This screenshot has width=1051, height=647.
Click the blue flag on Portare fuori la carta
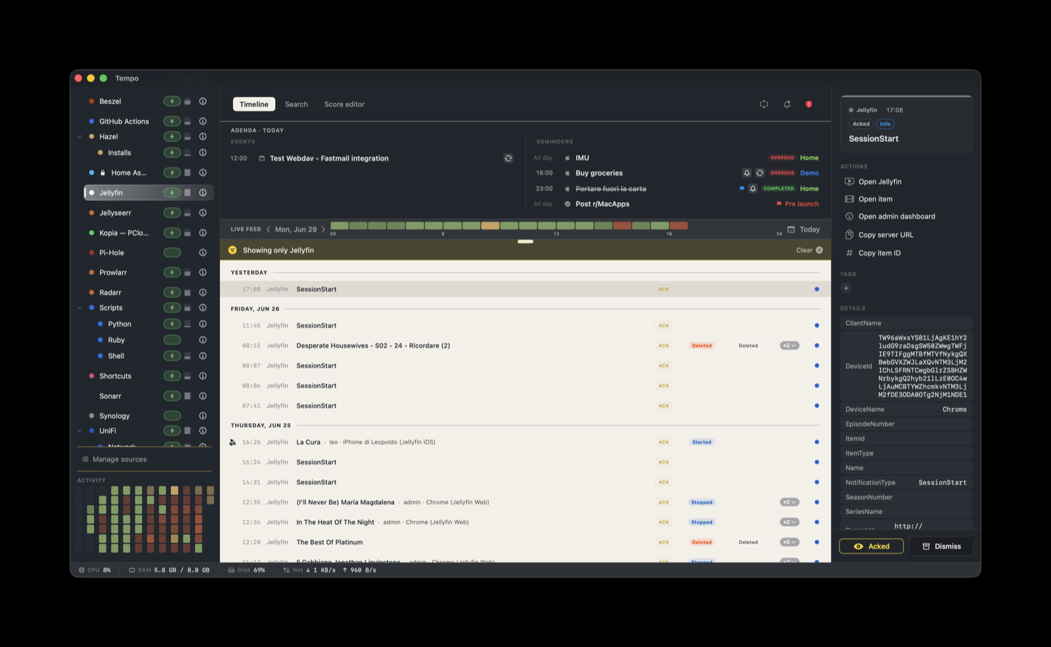[x=742, y=189]
